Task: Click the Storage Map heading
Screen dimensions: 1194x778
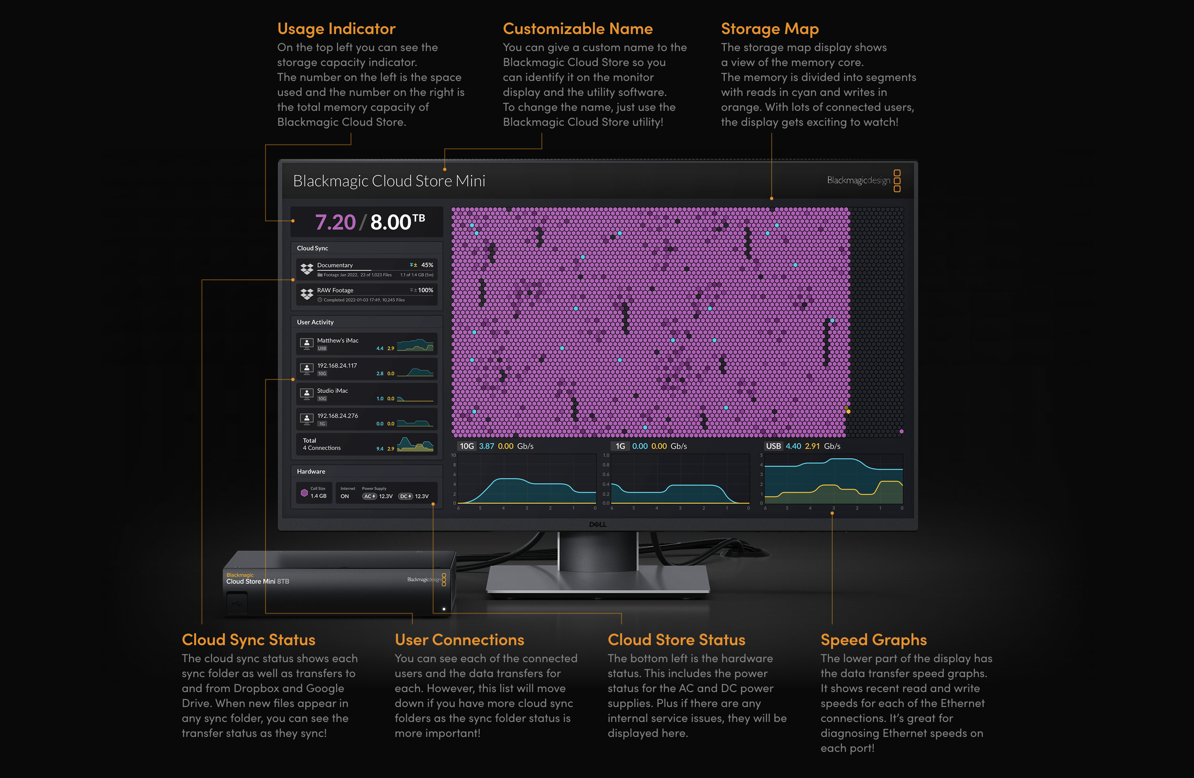Action: (770, 29)
